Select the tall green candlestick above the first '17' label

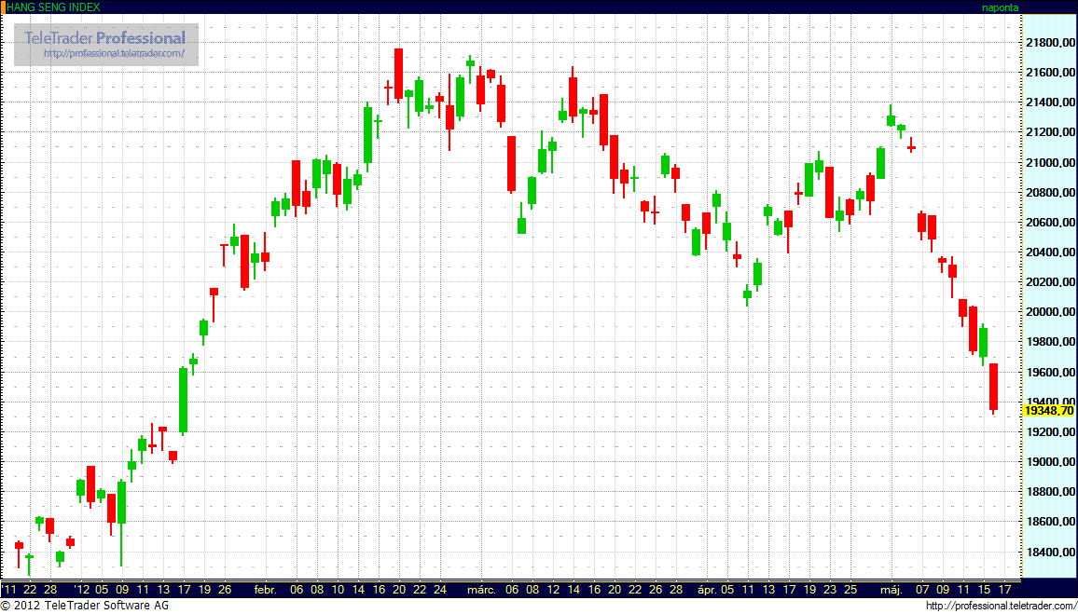[184, 401]
